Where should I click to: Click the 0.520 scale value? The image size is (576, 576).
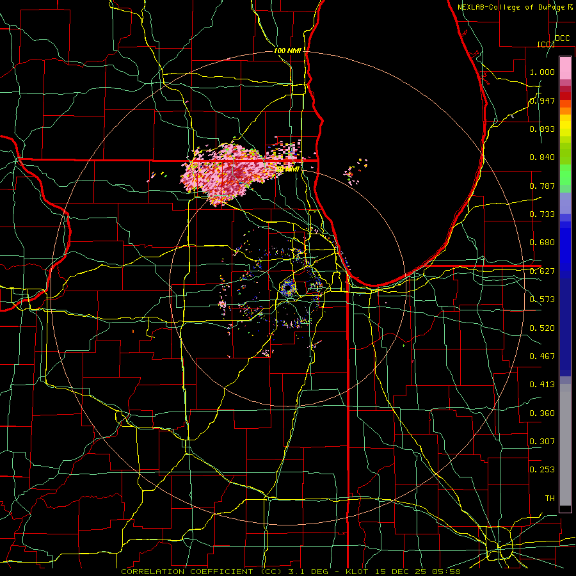click(x=542, y=328)
